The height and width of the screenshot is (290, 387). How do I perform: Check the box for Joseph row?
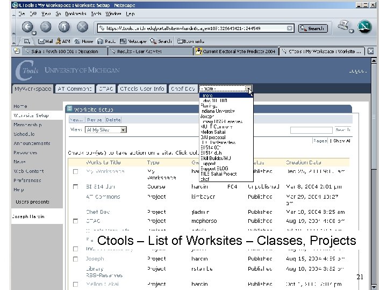pyautogui.click(x=76, y=259)
